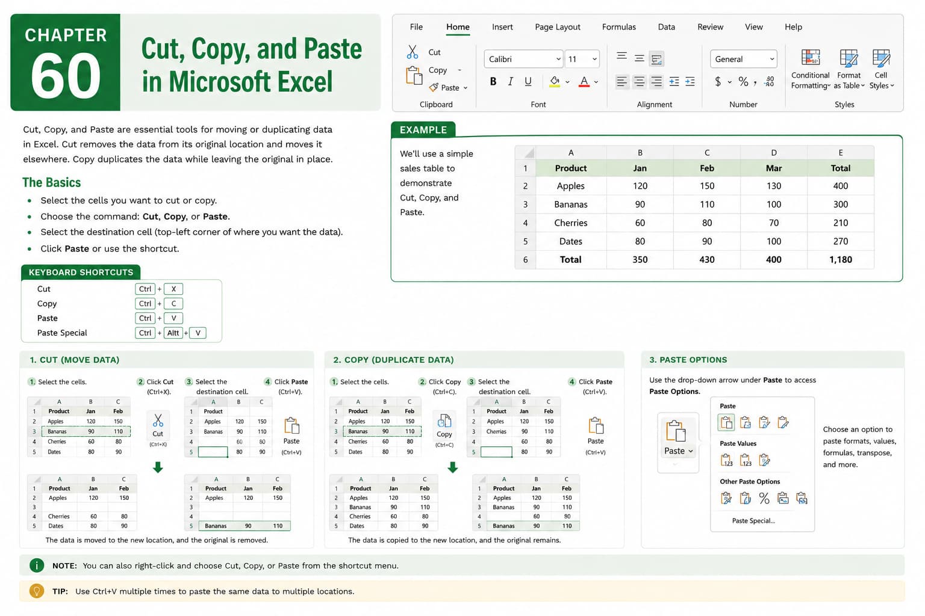
Task: Click the "Mar" header cell in the Example table
Action: click(x=774, y=168)
